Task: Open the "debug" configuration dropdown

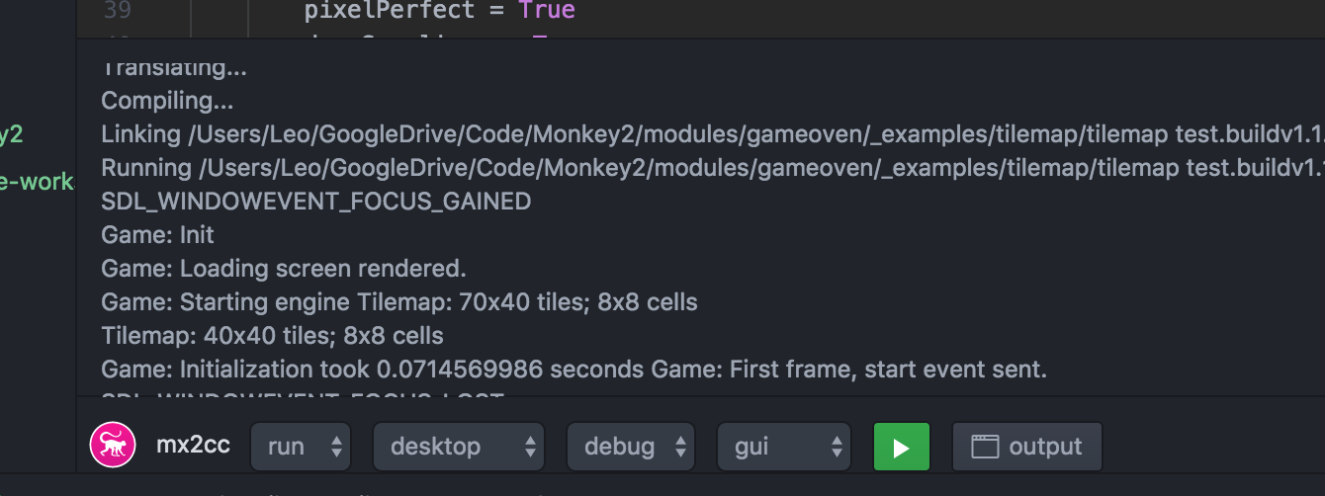Action: [x=630, y=447]
